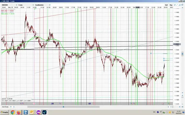Open the Windows Start button
Image resolution: width=185 pixels, height=115 pixels.
[4, 112]
